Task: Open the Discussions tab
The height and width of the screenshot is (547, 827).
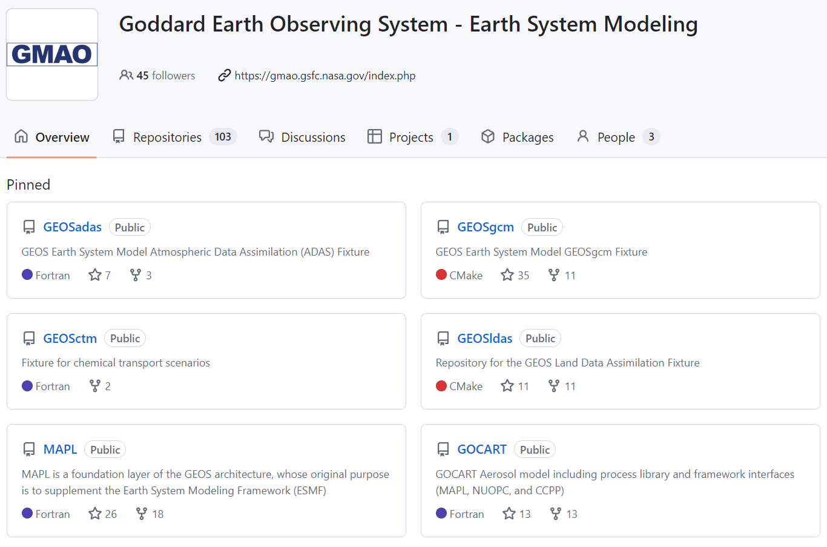Action: [302, 137]
